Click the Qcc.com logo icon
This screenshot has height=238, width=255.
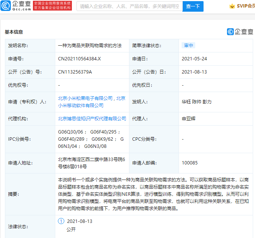click(6, 6)
